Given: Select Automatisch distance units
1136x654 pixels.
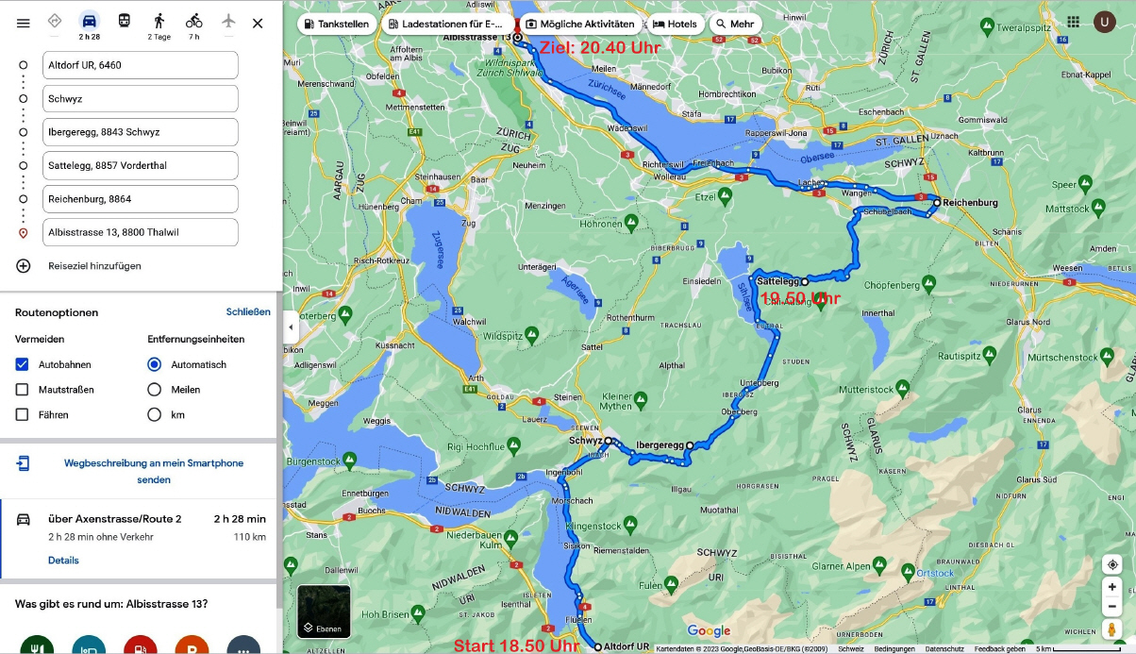Looking at the screenshot, I should pos(155,364).
